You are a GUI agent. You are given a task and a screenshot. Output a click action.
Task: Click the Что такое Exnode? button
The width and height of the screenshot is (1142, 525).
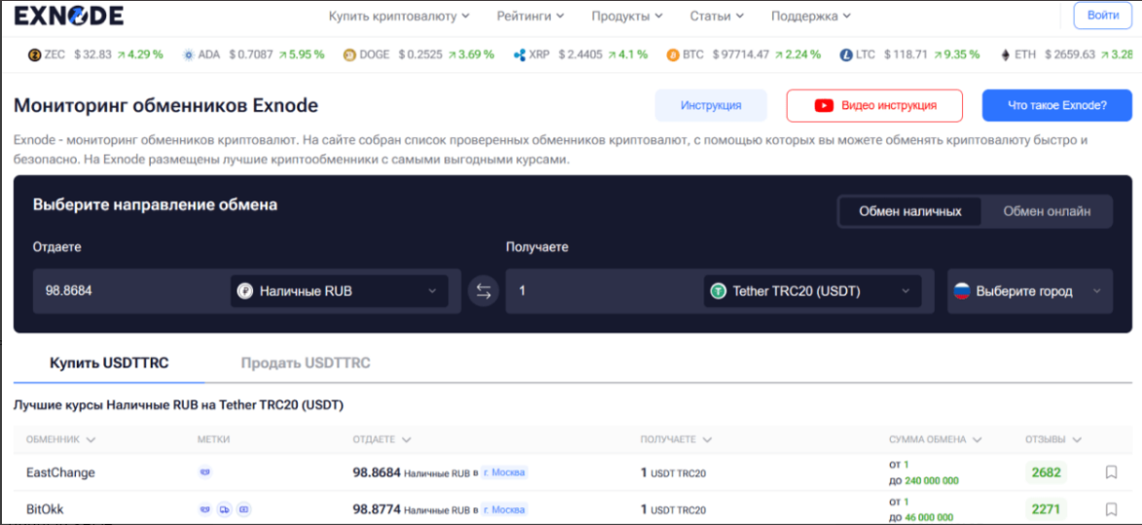(1056, 106)
